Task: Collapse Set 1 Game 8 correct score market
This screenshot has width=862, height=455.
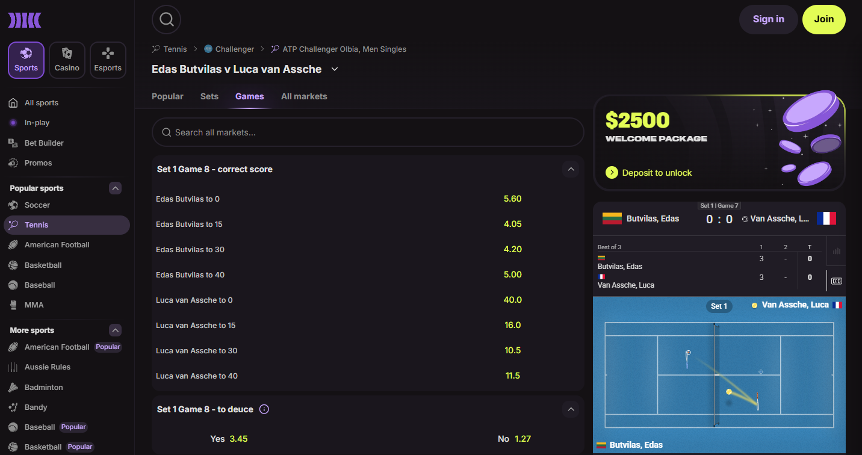Action: [x=571, y=169]
